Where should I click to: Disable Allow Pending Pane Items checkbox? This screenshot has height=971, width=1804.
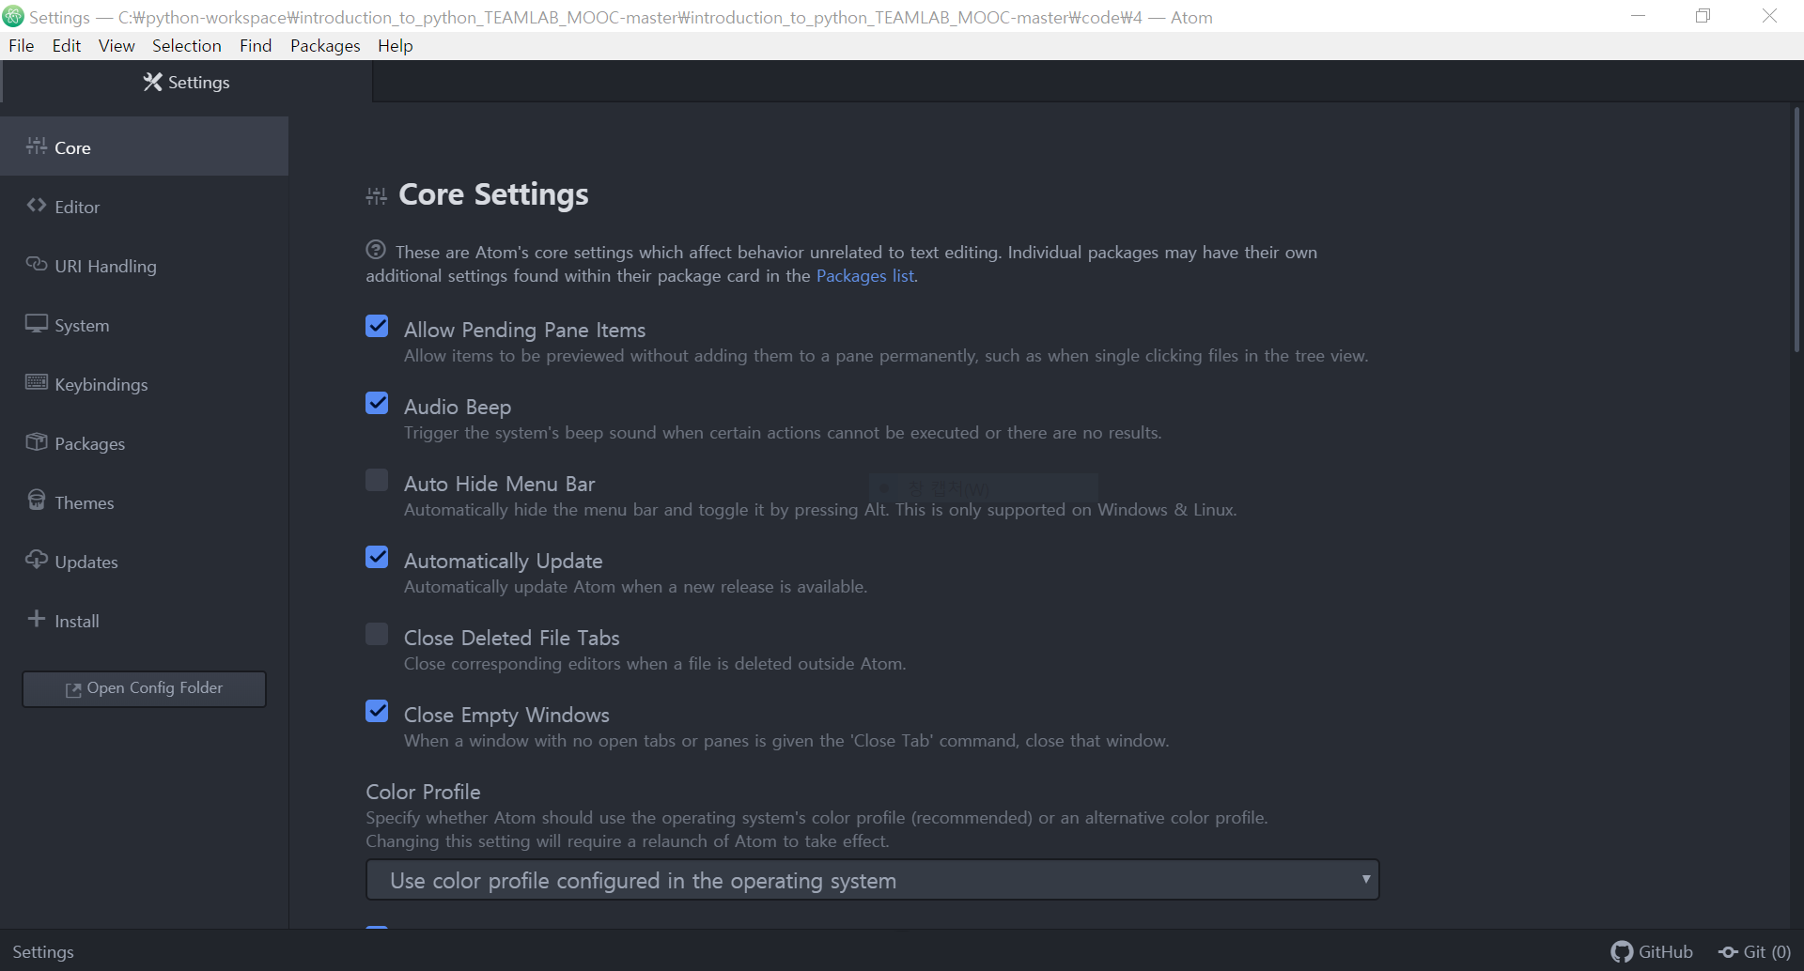click(377, 326)
